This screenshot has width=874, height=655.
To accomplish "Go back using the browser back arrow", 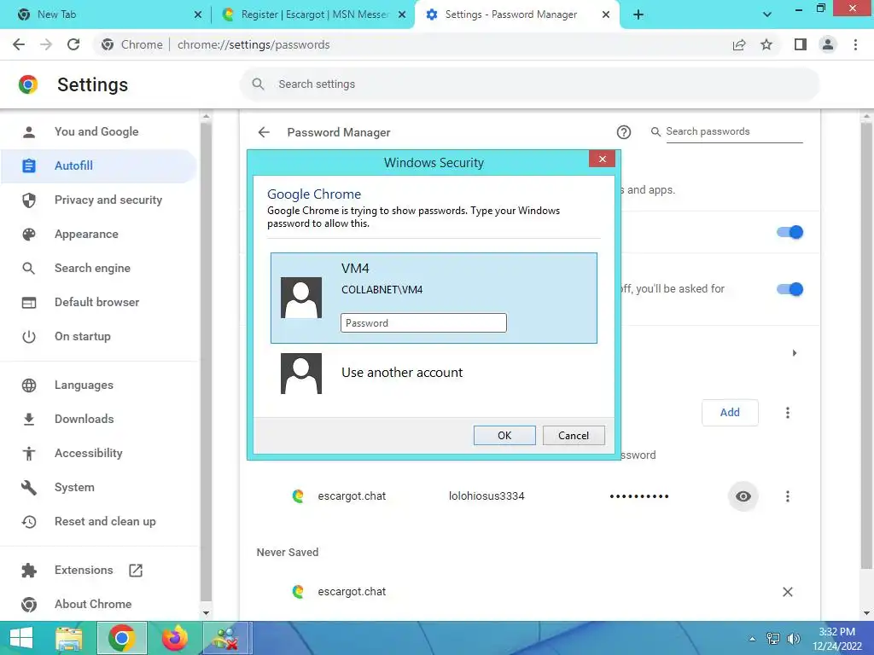I will point(19,44).
